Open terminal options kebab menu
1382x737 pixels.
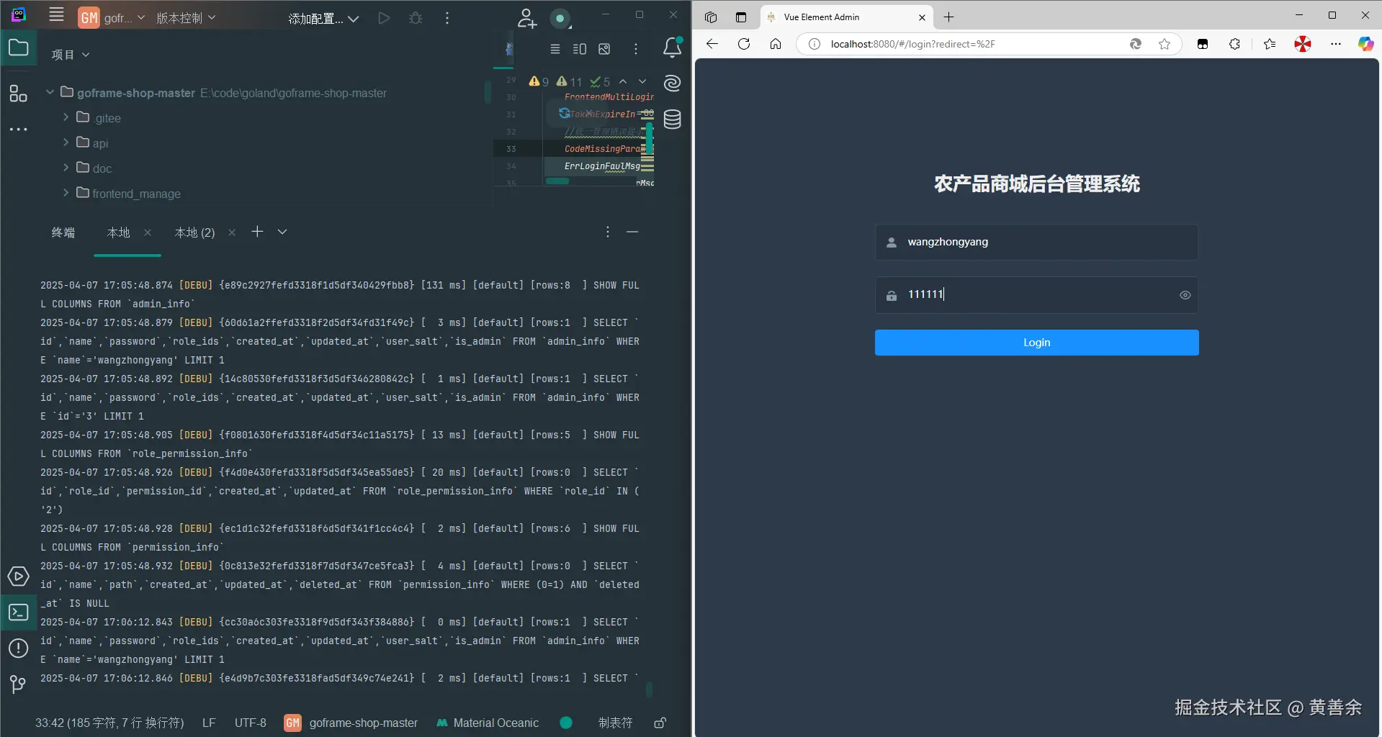608,232
